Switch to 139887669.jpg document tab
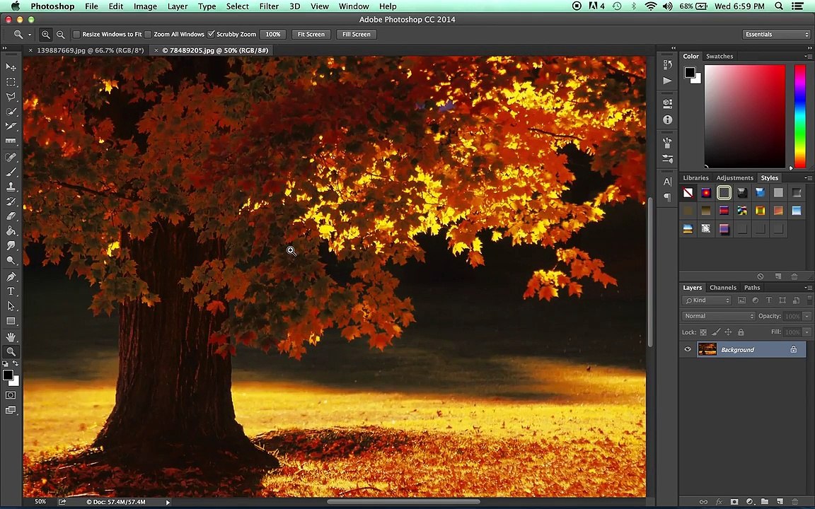 91,50
